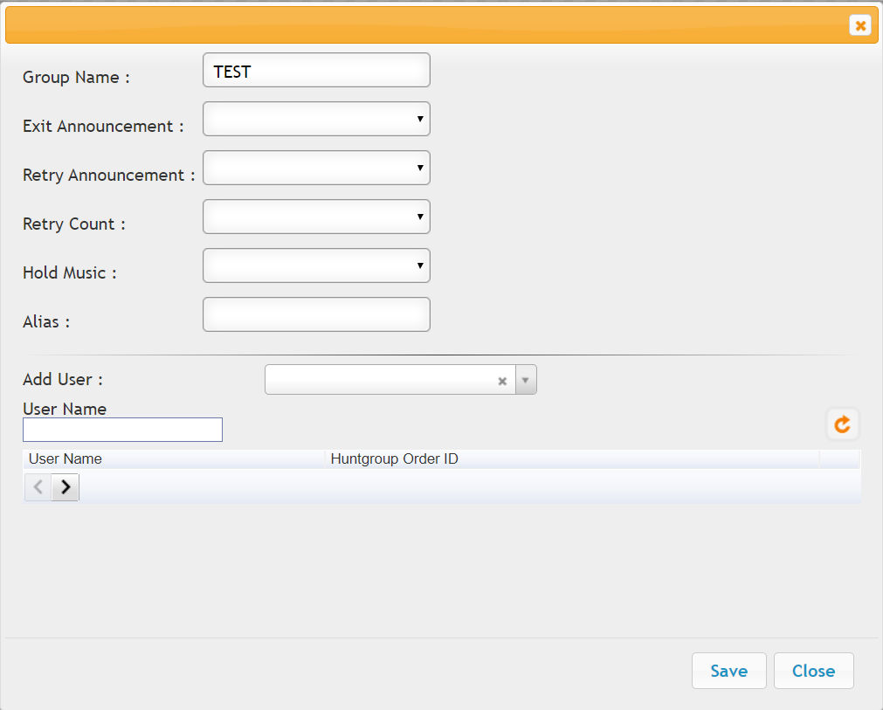Click the Close button
883x710 pixels.
(814, 671)
